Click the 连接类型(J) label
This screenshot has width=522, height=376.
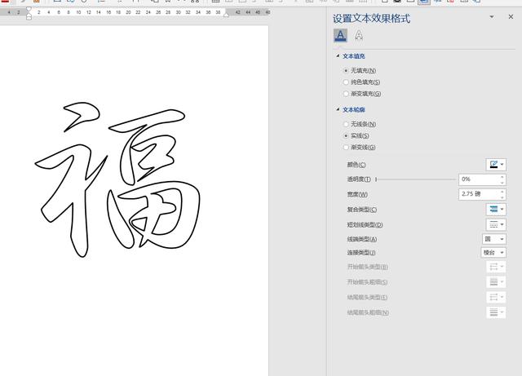[361, 253]
